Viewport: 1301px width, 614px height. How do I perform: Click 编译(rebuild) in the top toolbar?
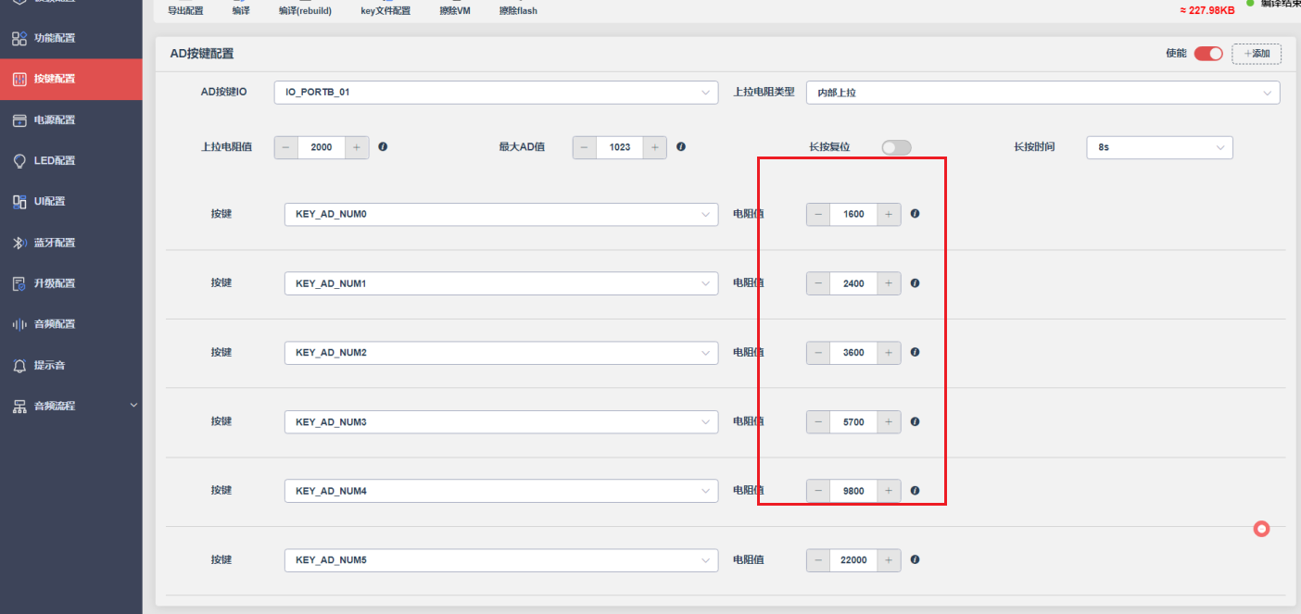[x=305, y=11]
